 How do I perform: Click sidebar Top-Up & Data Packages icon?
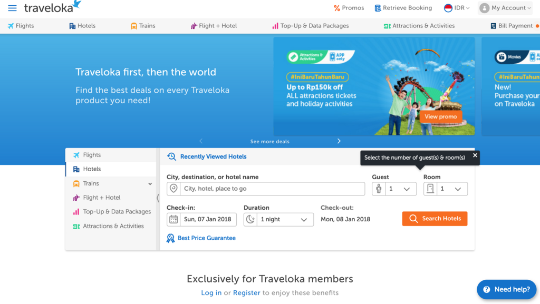76,212
